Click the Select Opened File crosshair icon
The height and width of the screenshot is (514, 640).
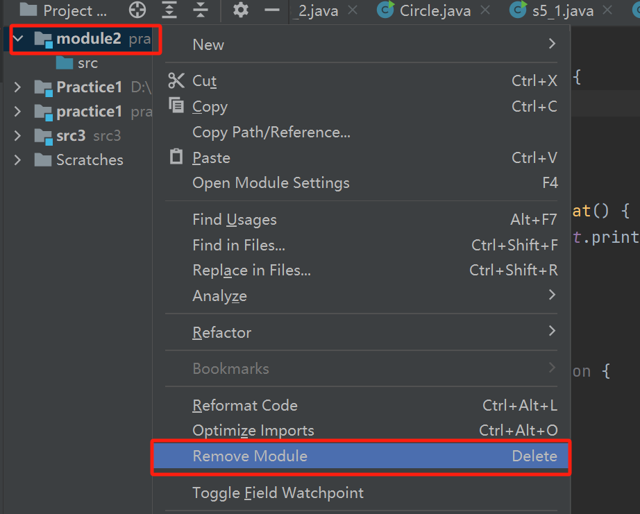point(137,10)
